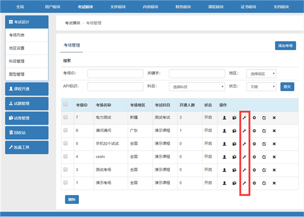Expand the 回收站 sidebar section
This screenshot has height=217, width=304.
point(26,133)
